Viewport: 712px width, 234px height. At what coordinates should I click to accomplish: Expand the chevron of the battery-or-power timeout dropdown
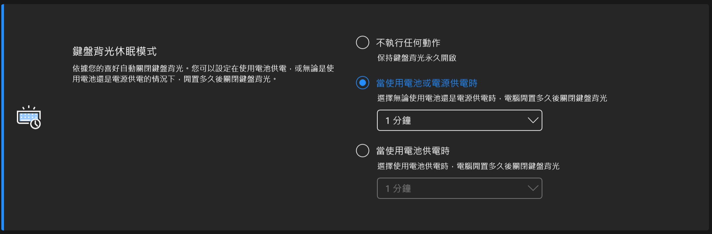coord(533,120)
